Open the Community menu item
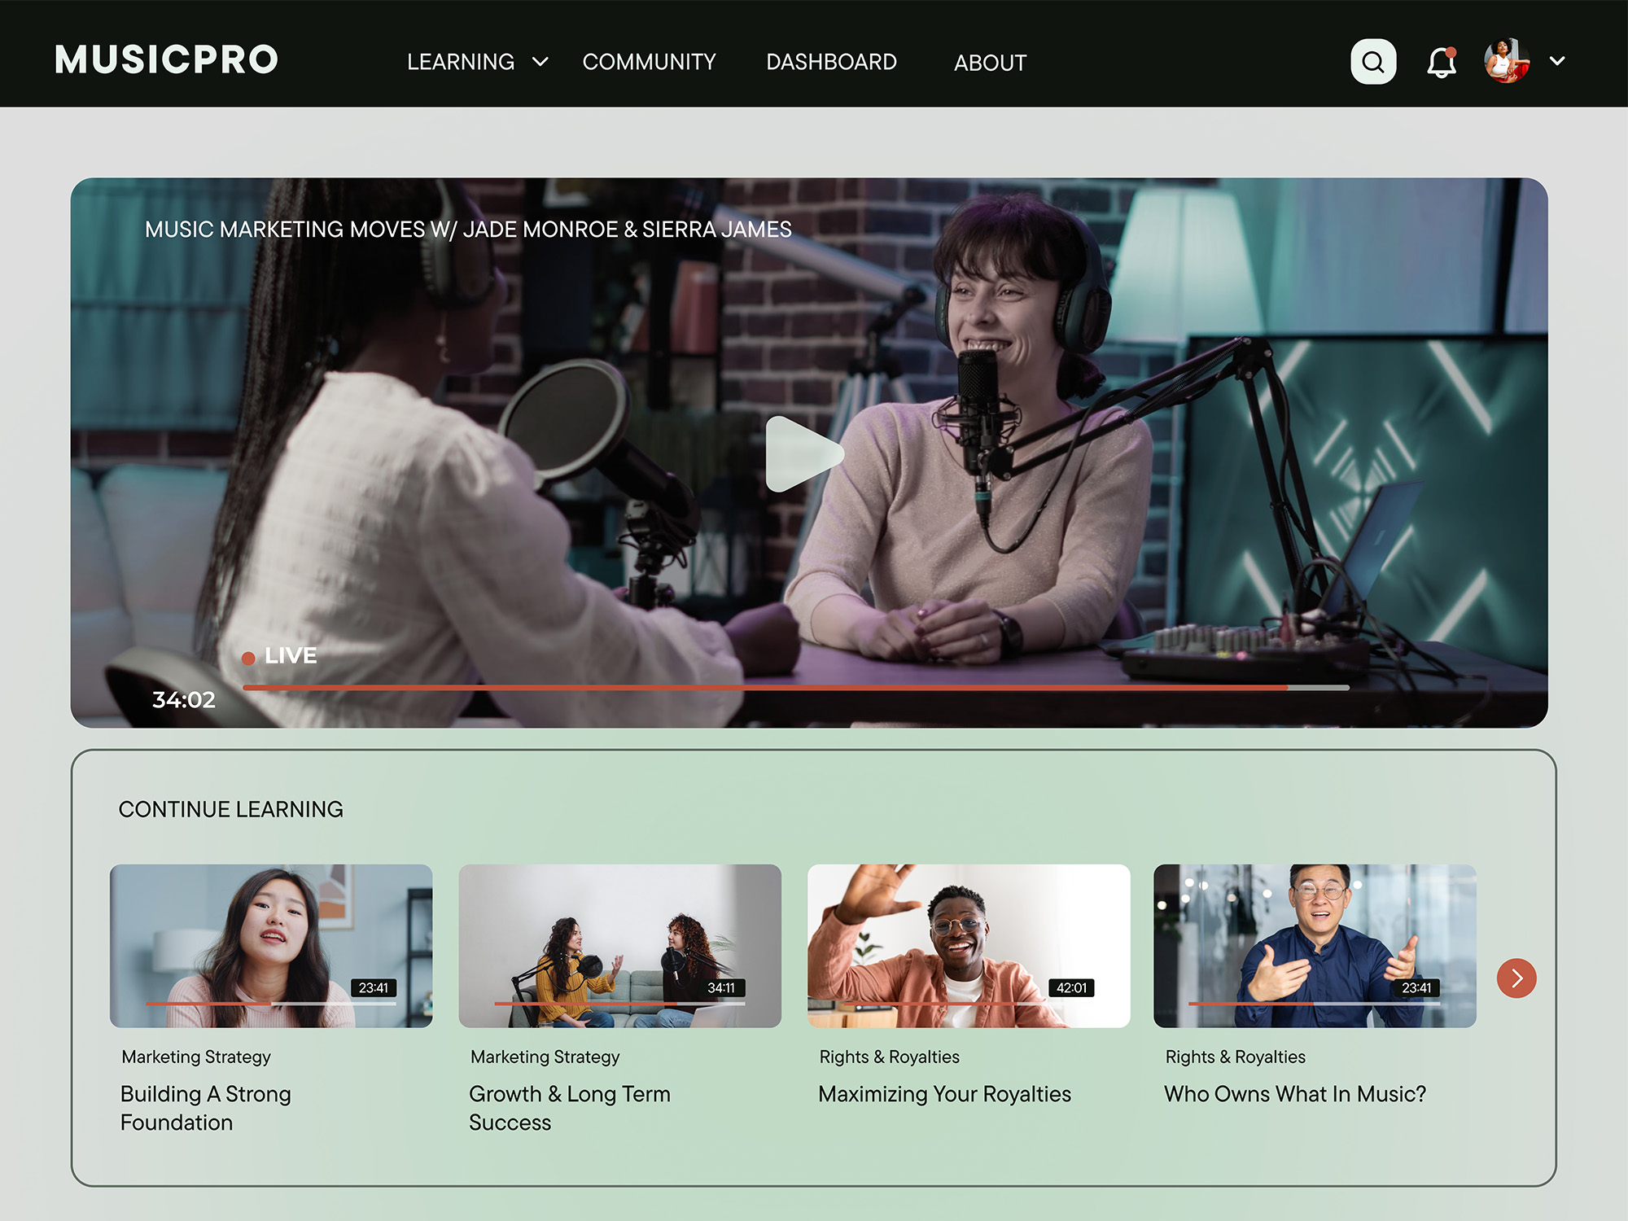The height and width of the screenshot is (1221, 1628). [649, 62]
